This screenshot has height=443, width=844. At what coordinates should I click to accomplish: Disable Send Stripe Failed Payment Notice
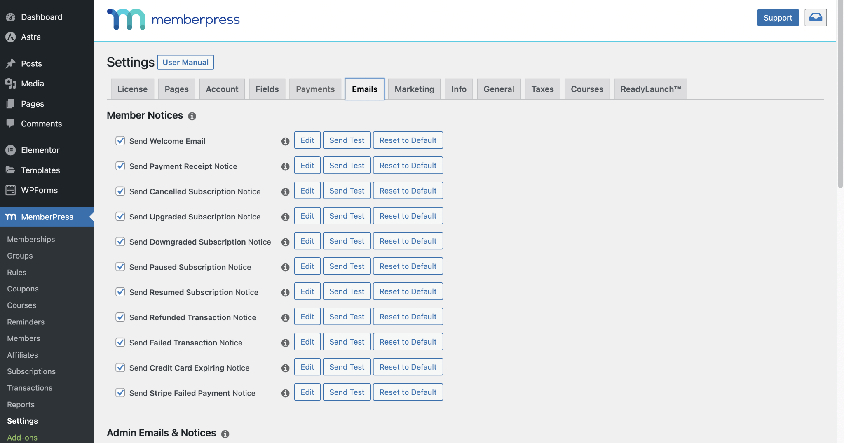(x=120, y=392)
